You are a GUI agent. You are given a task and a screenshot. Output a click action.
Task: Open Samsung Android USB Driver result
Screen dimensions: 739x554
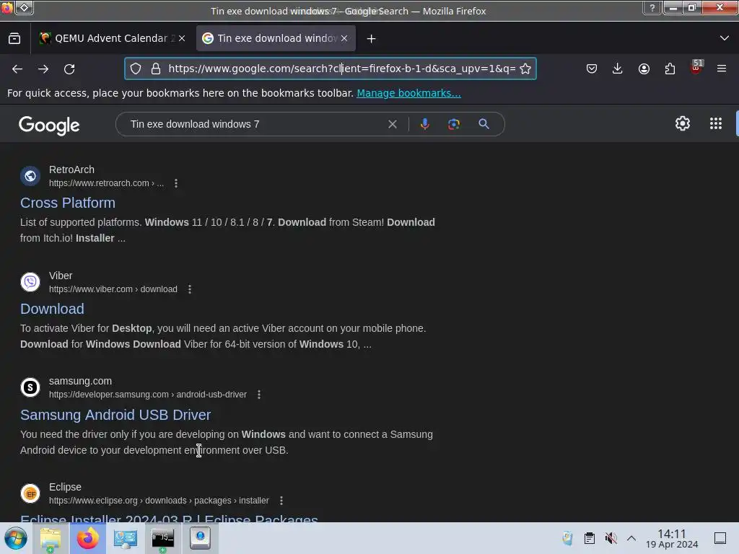(x=115, y=415)
